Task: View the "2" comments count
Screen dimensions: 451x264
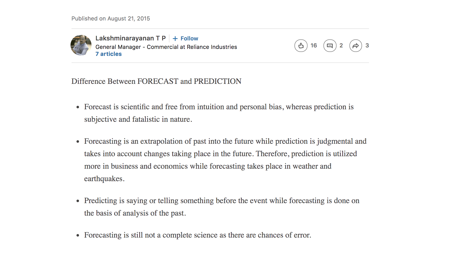Action: [341, 45]
